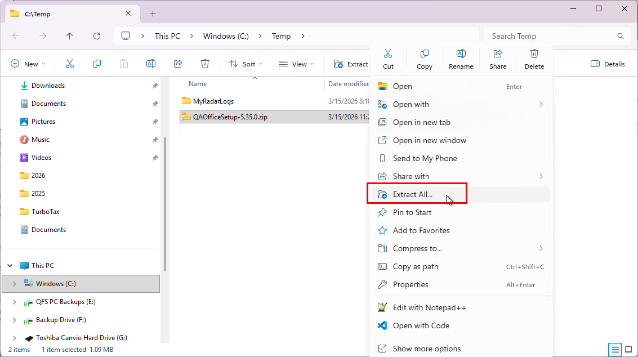Click the Delete trash icon in context menu
Screen dimensions: 638x357
tap(534, 58)
